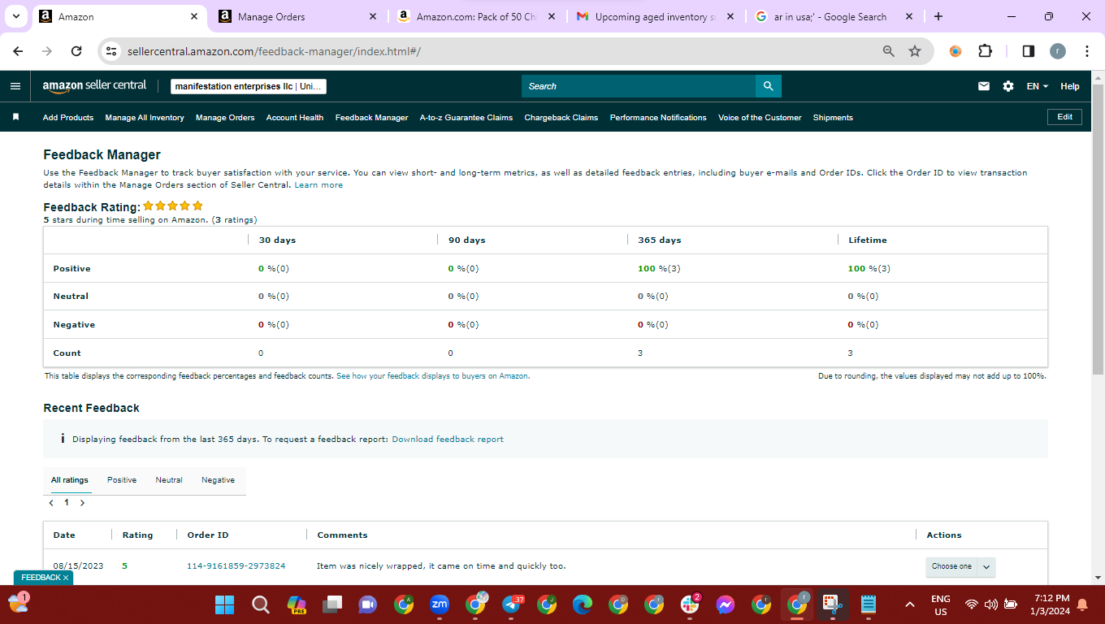Open the Chrome side panel icon
This screenshot has width=1105, height=624.
click(x=1028, y=51)
